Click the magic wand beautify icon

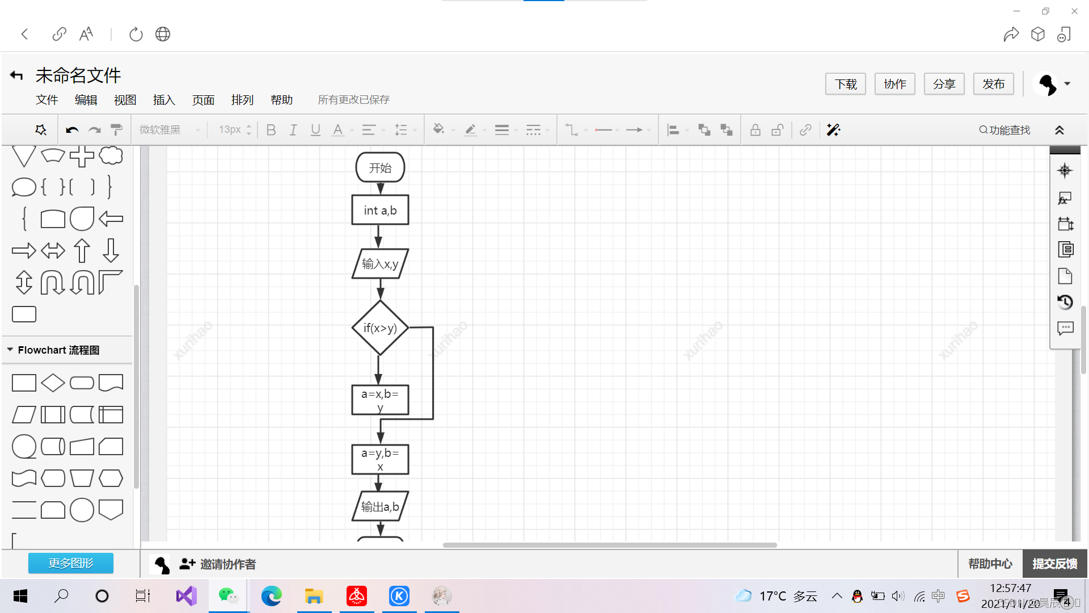[833, 130]
